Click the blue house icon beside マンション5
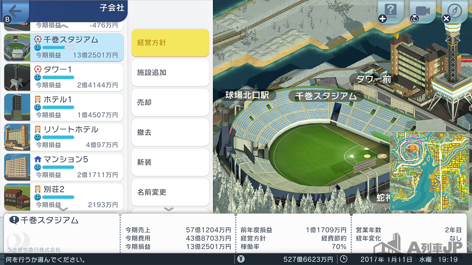 38,159
